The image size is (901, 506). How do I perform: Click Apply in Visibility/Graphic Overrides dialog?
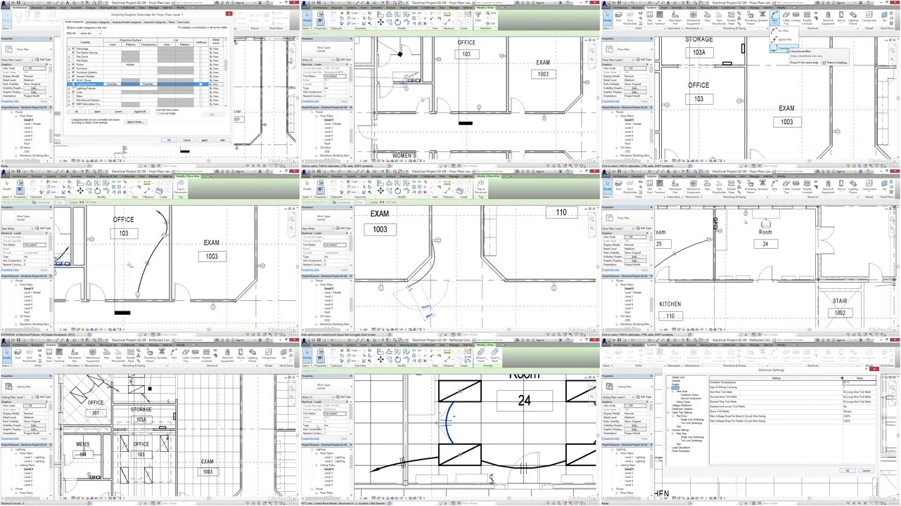coord(205,140)
